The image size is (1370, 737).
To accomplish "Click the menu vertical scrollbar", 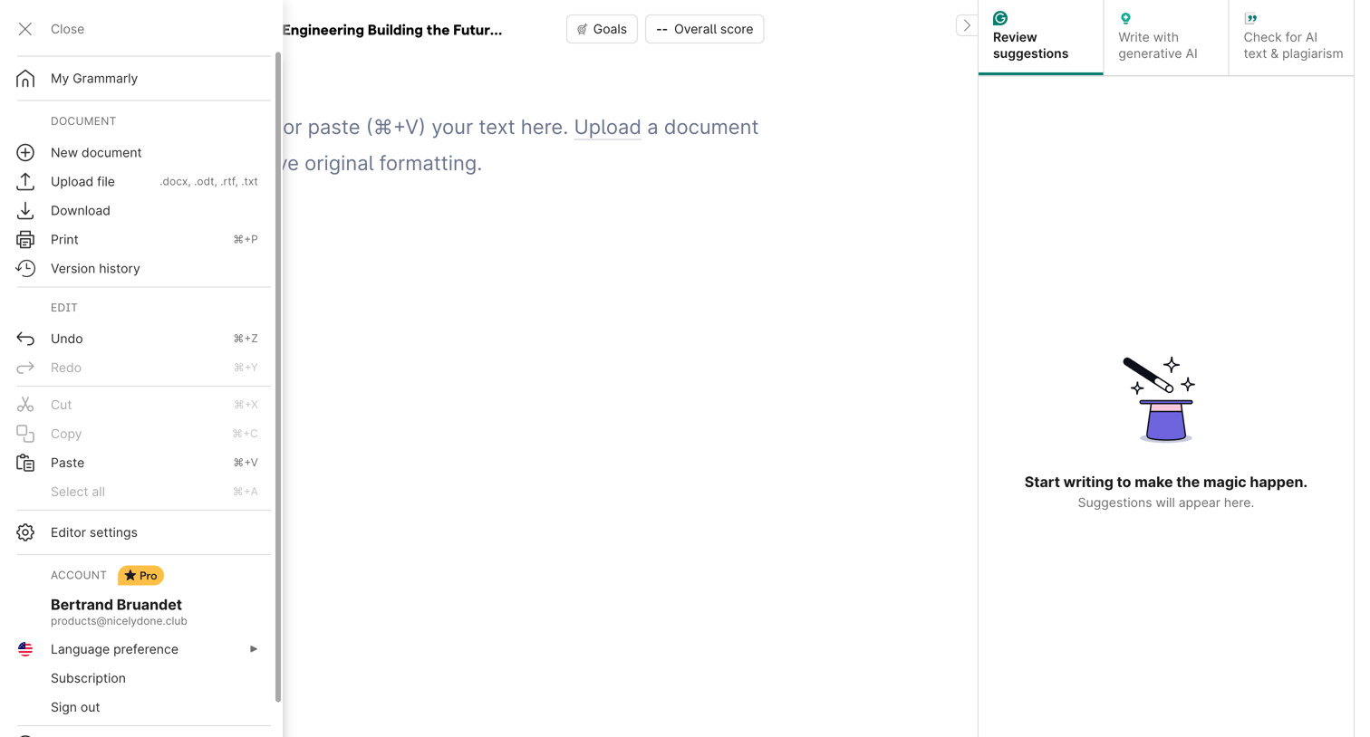I will 277,376.
